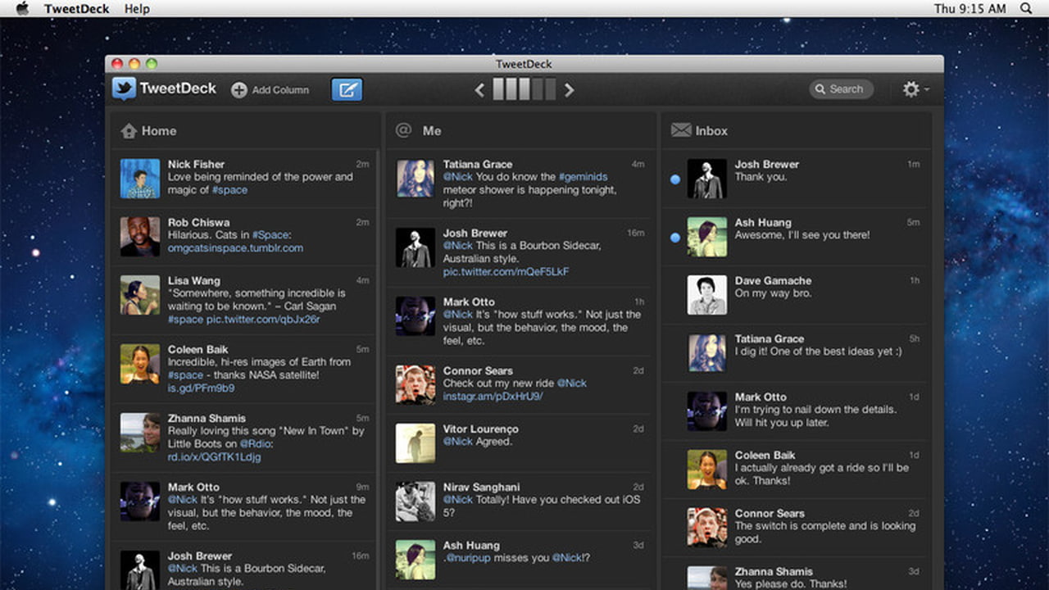This screenshot has height=590, width=1049.
Task: Click Nirav Sanghani's avatar
Action: coord(416,501)
